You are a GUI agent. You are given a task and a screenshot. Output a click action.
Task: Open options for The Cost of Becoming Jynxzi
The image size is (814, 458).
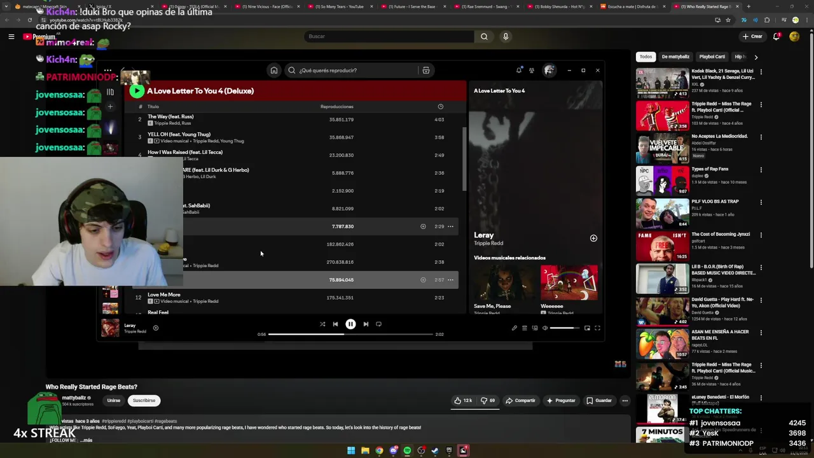(x=761, y=235)
